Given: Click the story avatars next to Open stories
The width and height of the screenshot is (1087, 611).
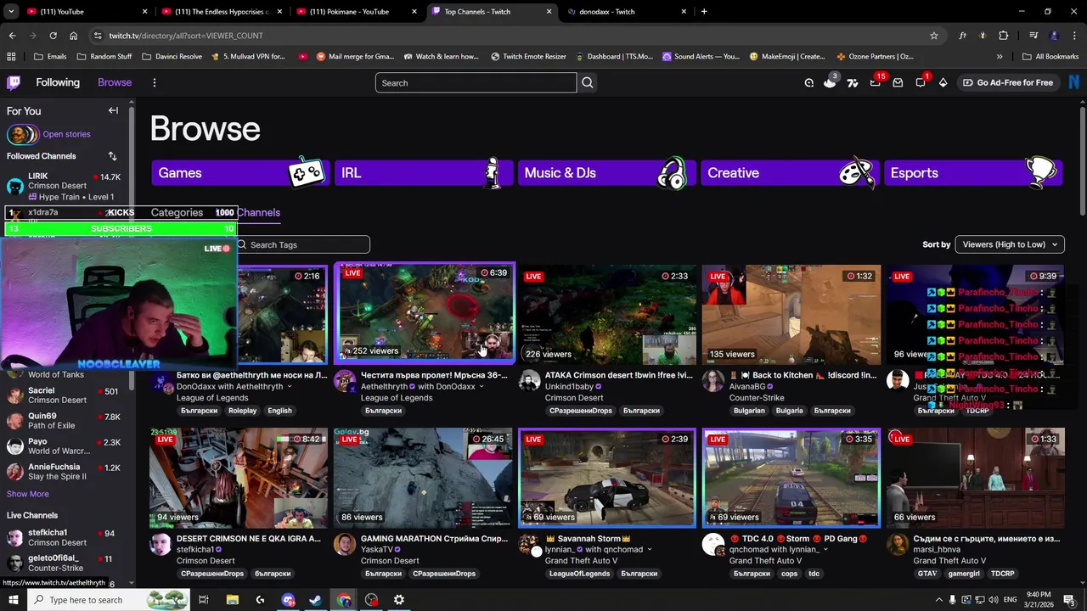Looking at the screenshot, I should (22, 134).
